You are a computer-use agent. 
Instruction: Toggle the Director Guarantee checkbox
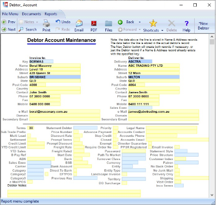(x=150, y=143)
